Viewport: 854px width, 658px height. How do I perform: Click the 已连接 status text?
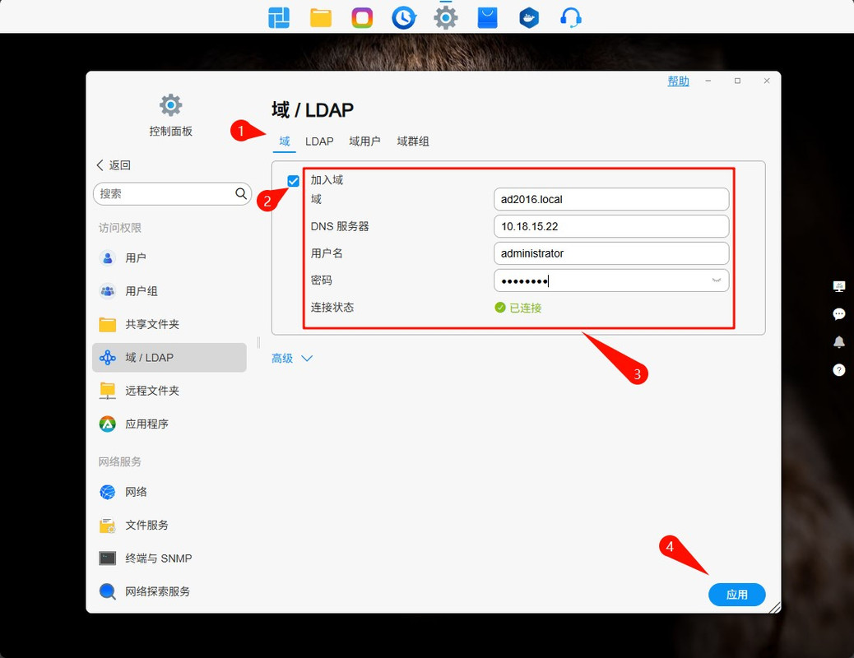(525, 308)
